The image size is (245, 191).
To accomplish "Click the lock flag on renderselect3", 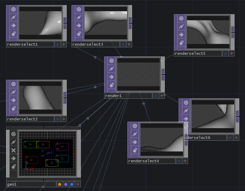I will pyautogui.click(x=79, y=33).
